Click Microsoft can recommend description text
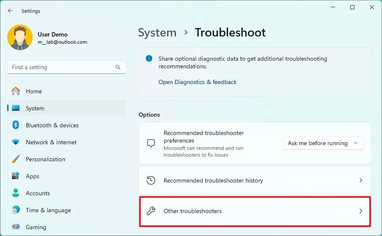 [204, 152]
